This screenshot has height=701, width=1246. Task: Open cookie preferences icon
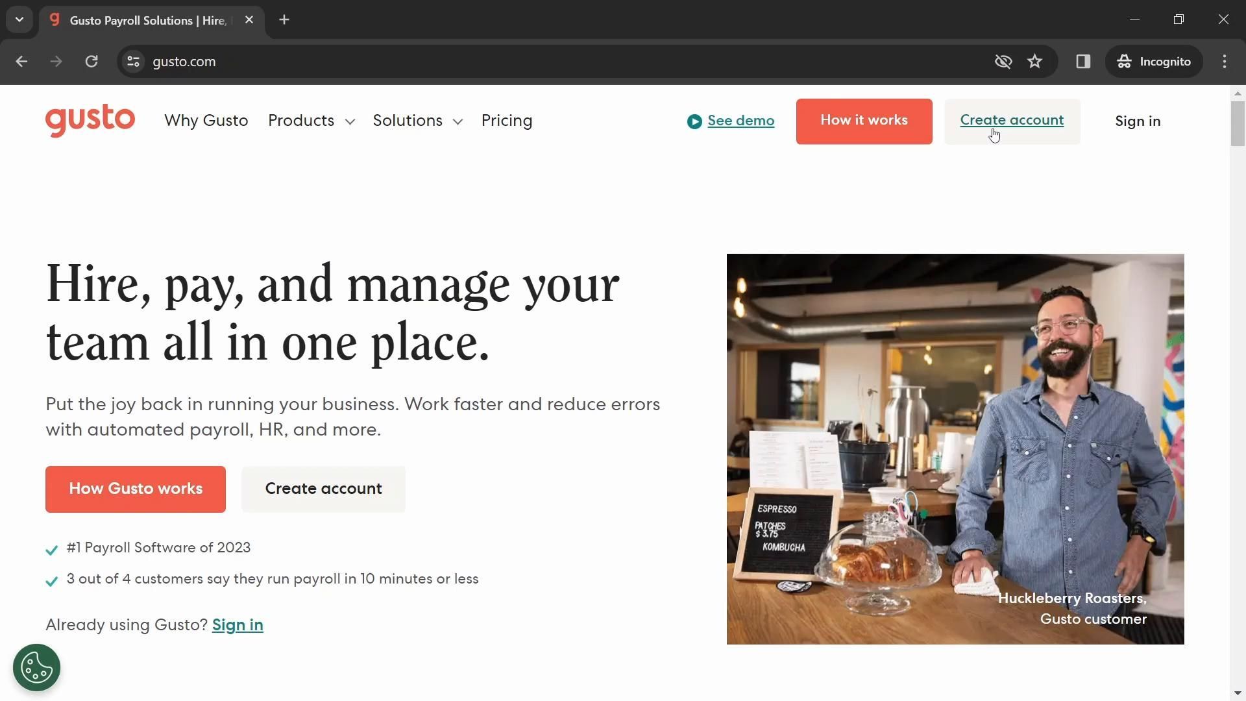[x=36, y=667]
